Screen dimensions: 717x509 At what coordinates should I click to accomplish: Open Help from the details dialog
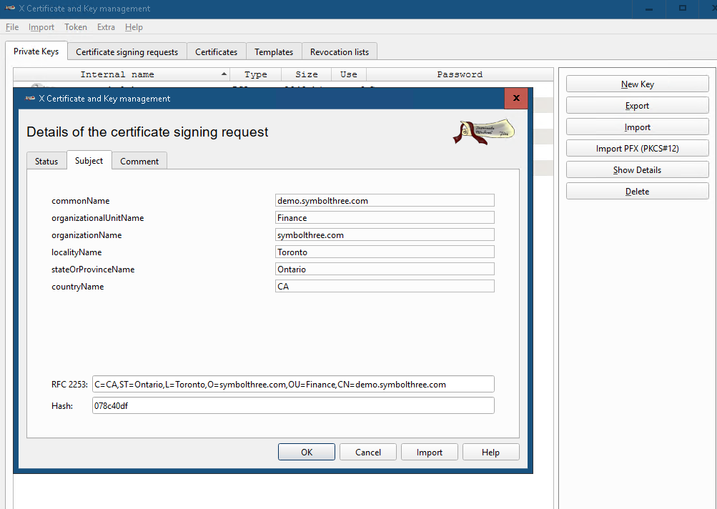(490, 451)
